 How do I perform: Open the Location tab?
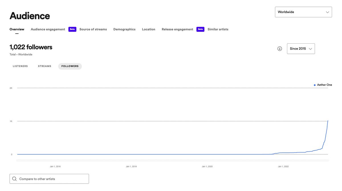(x=148, y=29)
